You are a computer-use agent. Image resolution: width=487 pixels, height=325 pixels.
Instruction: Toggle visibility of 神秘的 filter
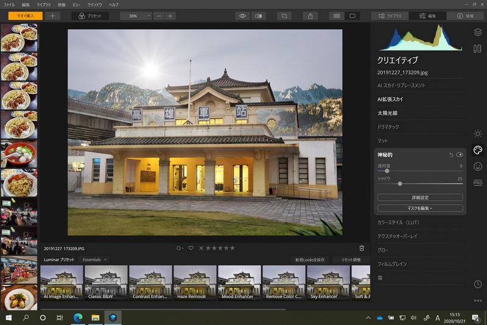pos(460,154)
